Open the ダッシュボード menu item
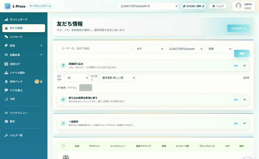Image resolution: width=259 pixels, height=159 pixels. coord(24,19)
